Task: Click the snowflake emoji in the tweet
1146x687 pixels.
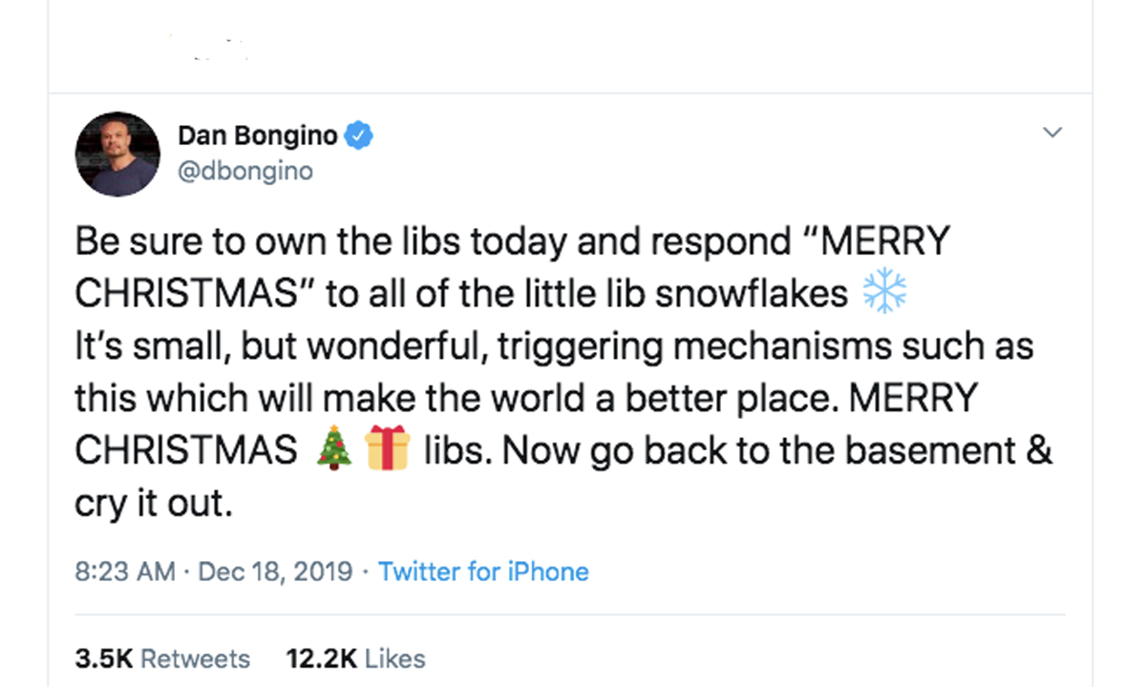Action: pyautogui.click(x=884, y=294)
